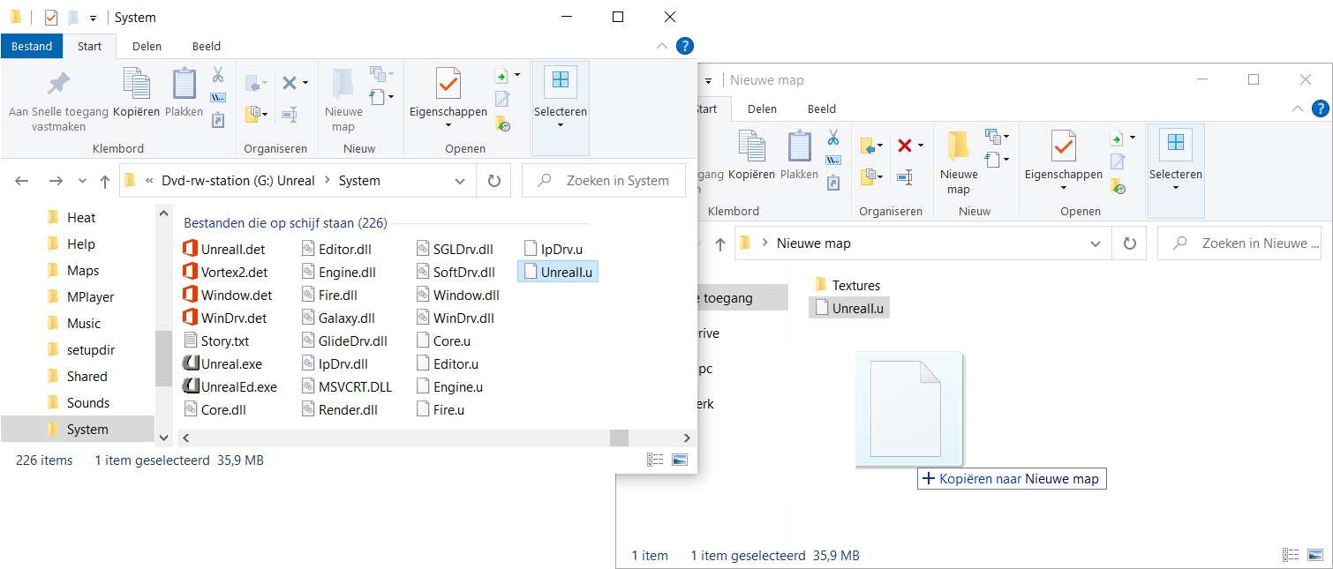Screen dimensions: 1333x569
Task: Click red X delete icon in Nieuwe map window
Action: tap(904, 146)
